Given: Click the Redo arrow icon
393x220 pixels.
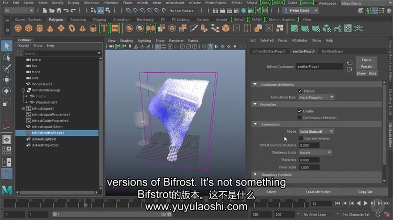Looking at the screenshot, I should tap(73, 10).
